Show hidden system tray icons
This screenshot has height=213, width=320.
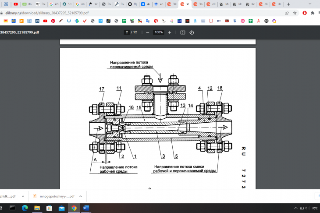pos(295,208)
